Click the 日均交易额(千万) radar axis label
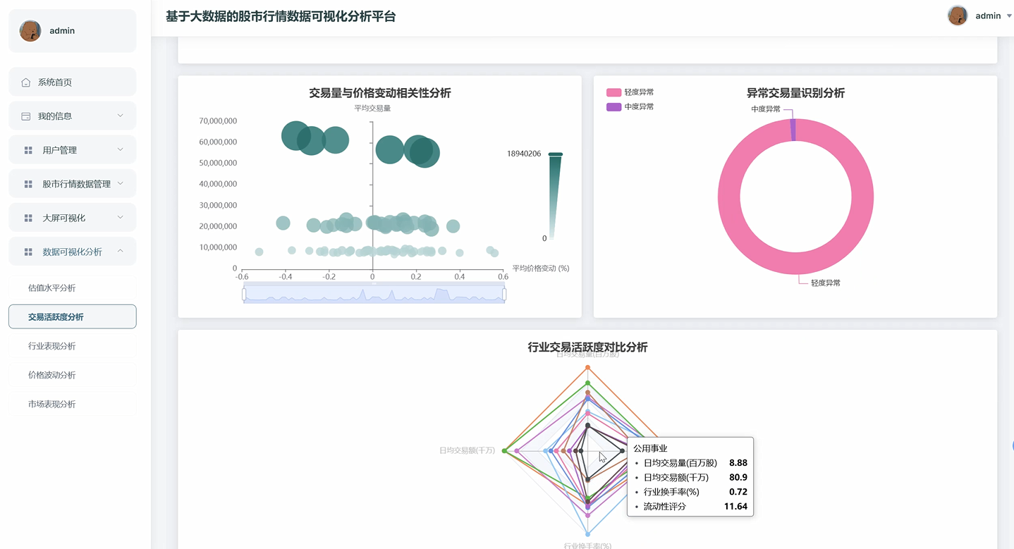This screenshot has height=549, width=1014. click(467, 450)
